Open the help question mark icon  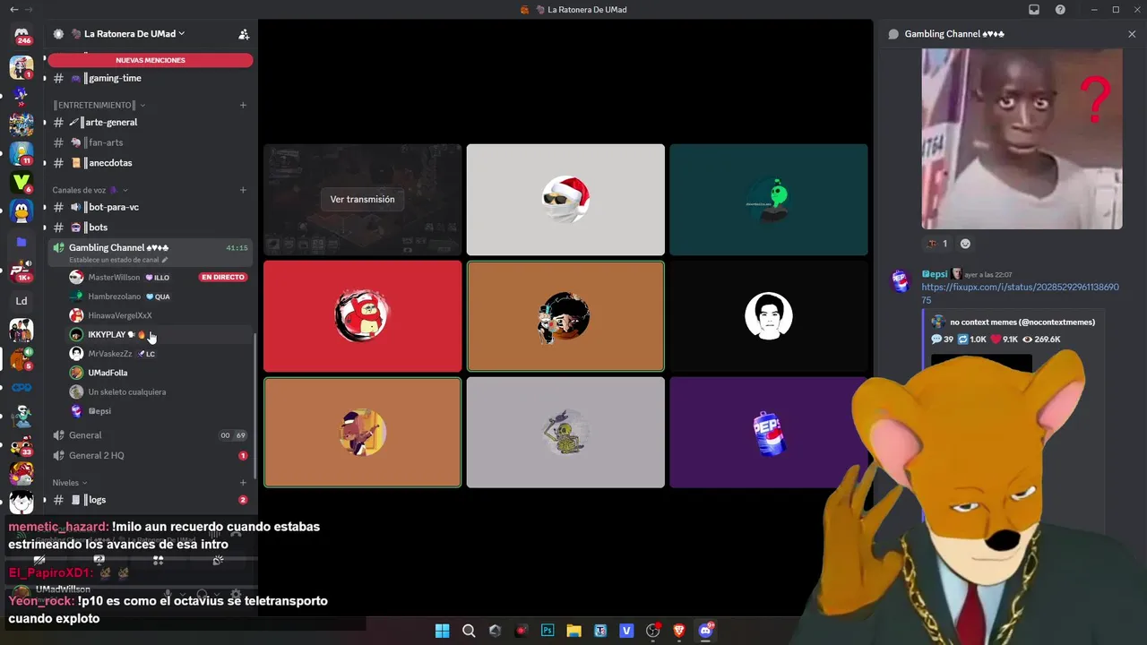click(1061, 10)
